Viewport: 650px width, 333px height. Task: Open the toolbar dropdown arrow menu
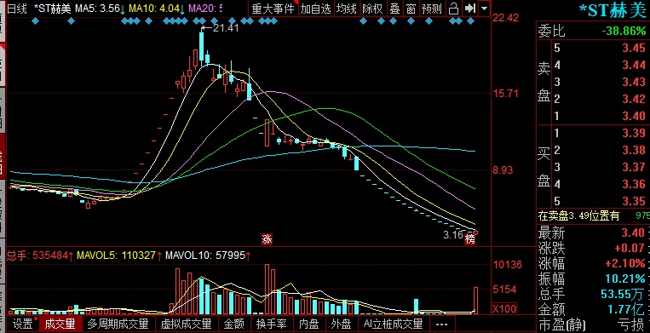484,8
